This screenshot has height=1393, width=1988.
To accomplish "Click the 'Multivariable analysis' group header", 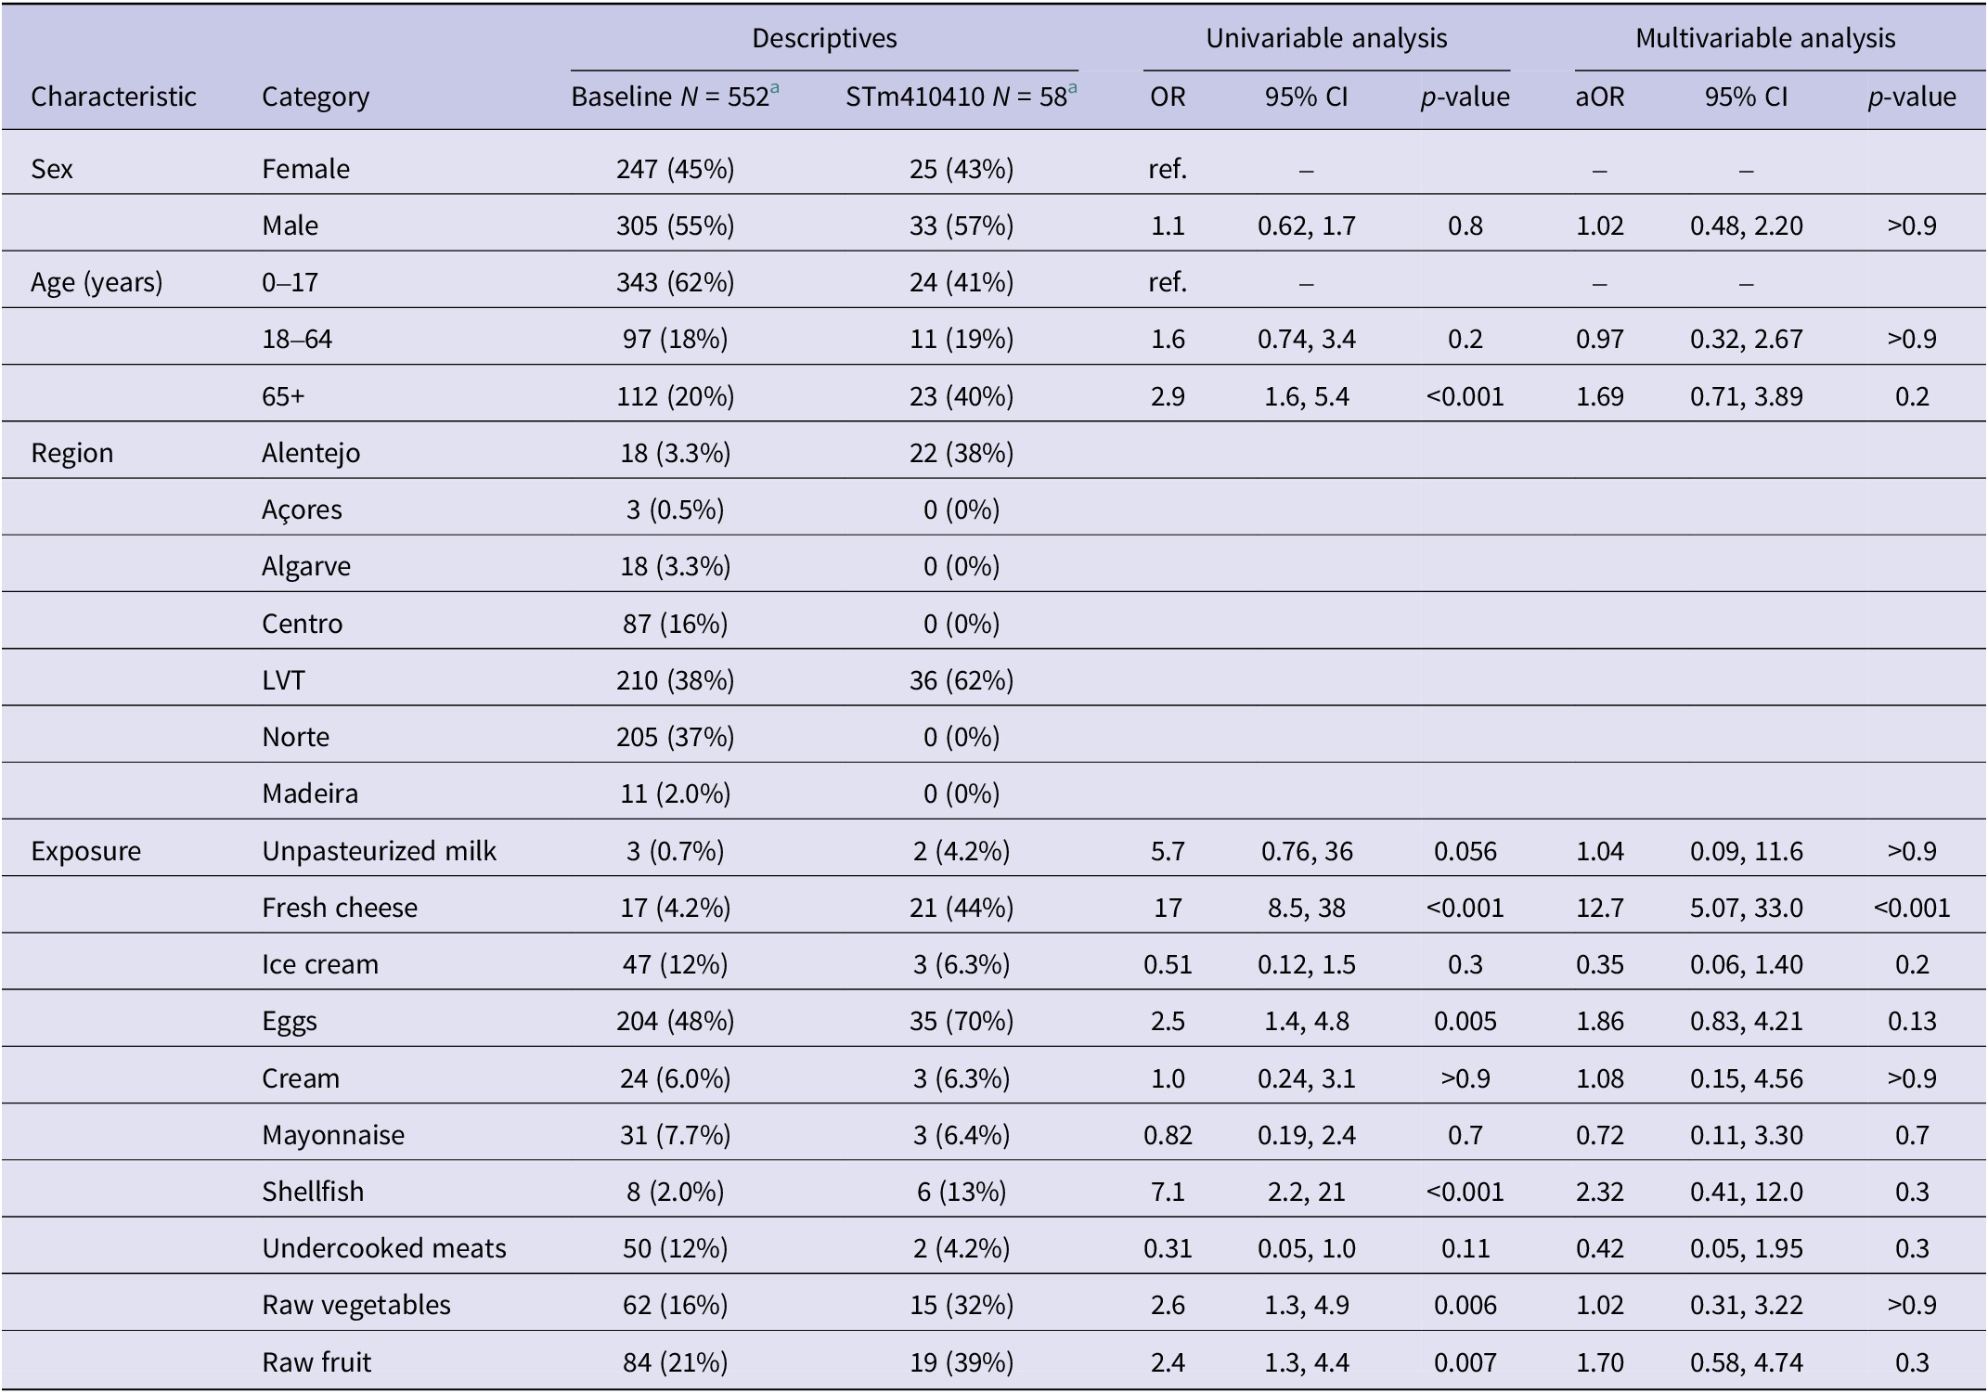I will click(1765, 38).
